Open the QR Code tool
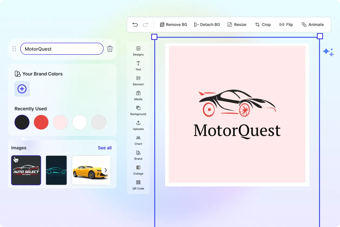This screenshot has width=340, height=227. click(138, 185)
